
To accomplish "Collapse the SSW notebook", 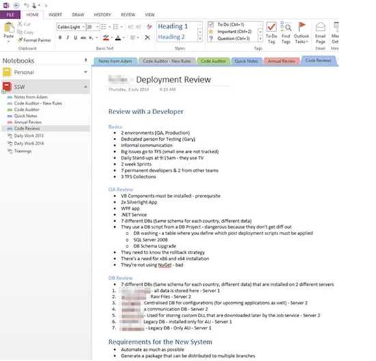I will click(x=85, y=87).
